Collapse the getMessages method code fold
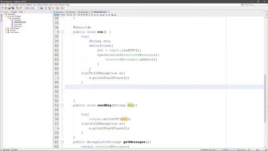Screen dimensions: 268x151 (x=62, y=142)
